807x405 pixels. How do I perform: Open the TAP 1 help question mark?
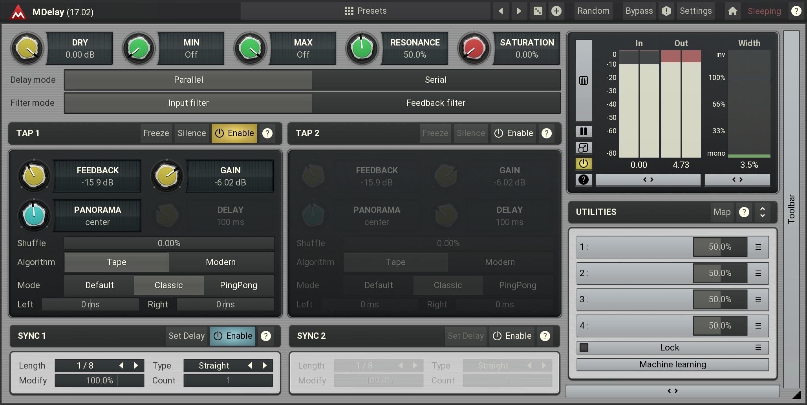[x=267, y=133]
